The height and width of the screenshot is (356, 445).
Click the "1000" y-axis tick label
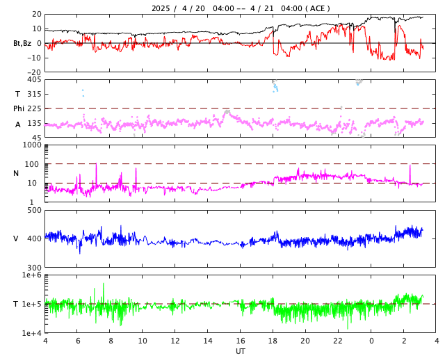32,145
